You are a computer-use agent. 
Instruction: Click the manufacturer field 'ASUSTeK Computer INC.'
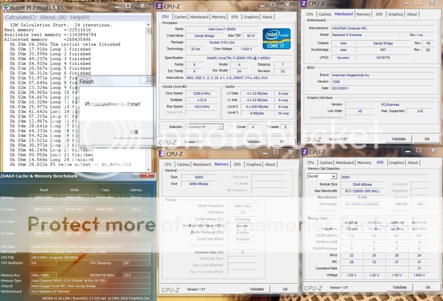pos(382,28)
